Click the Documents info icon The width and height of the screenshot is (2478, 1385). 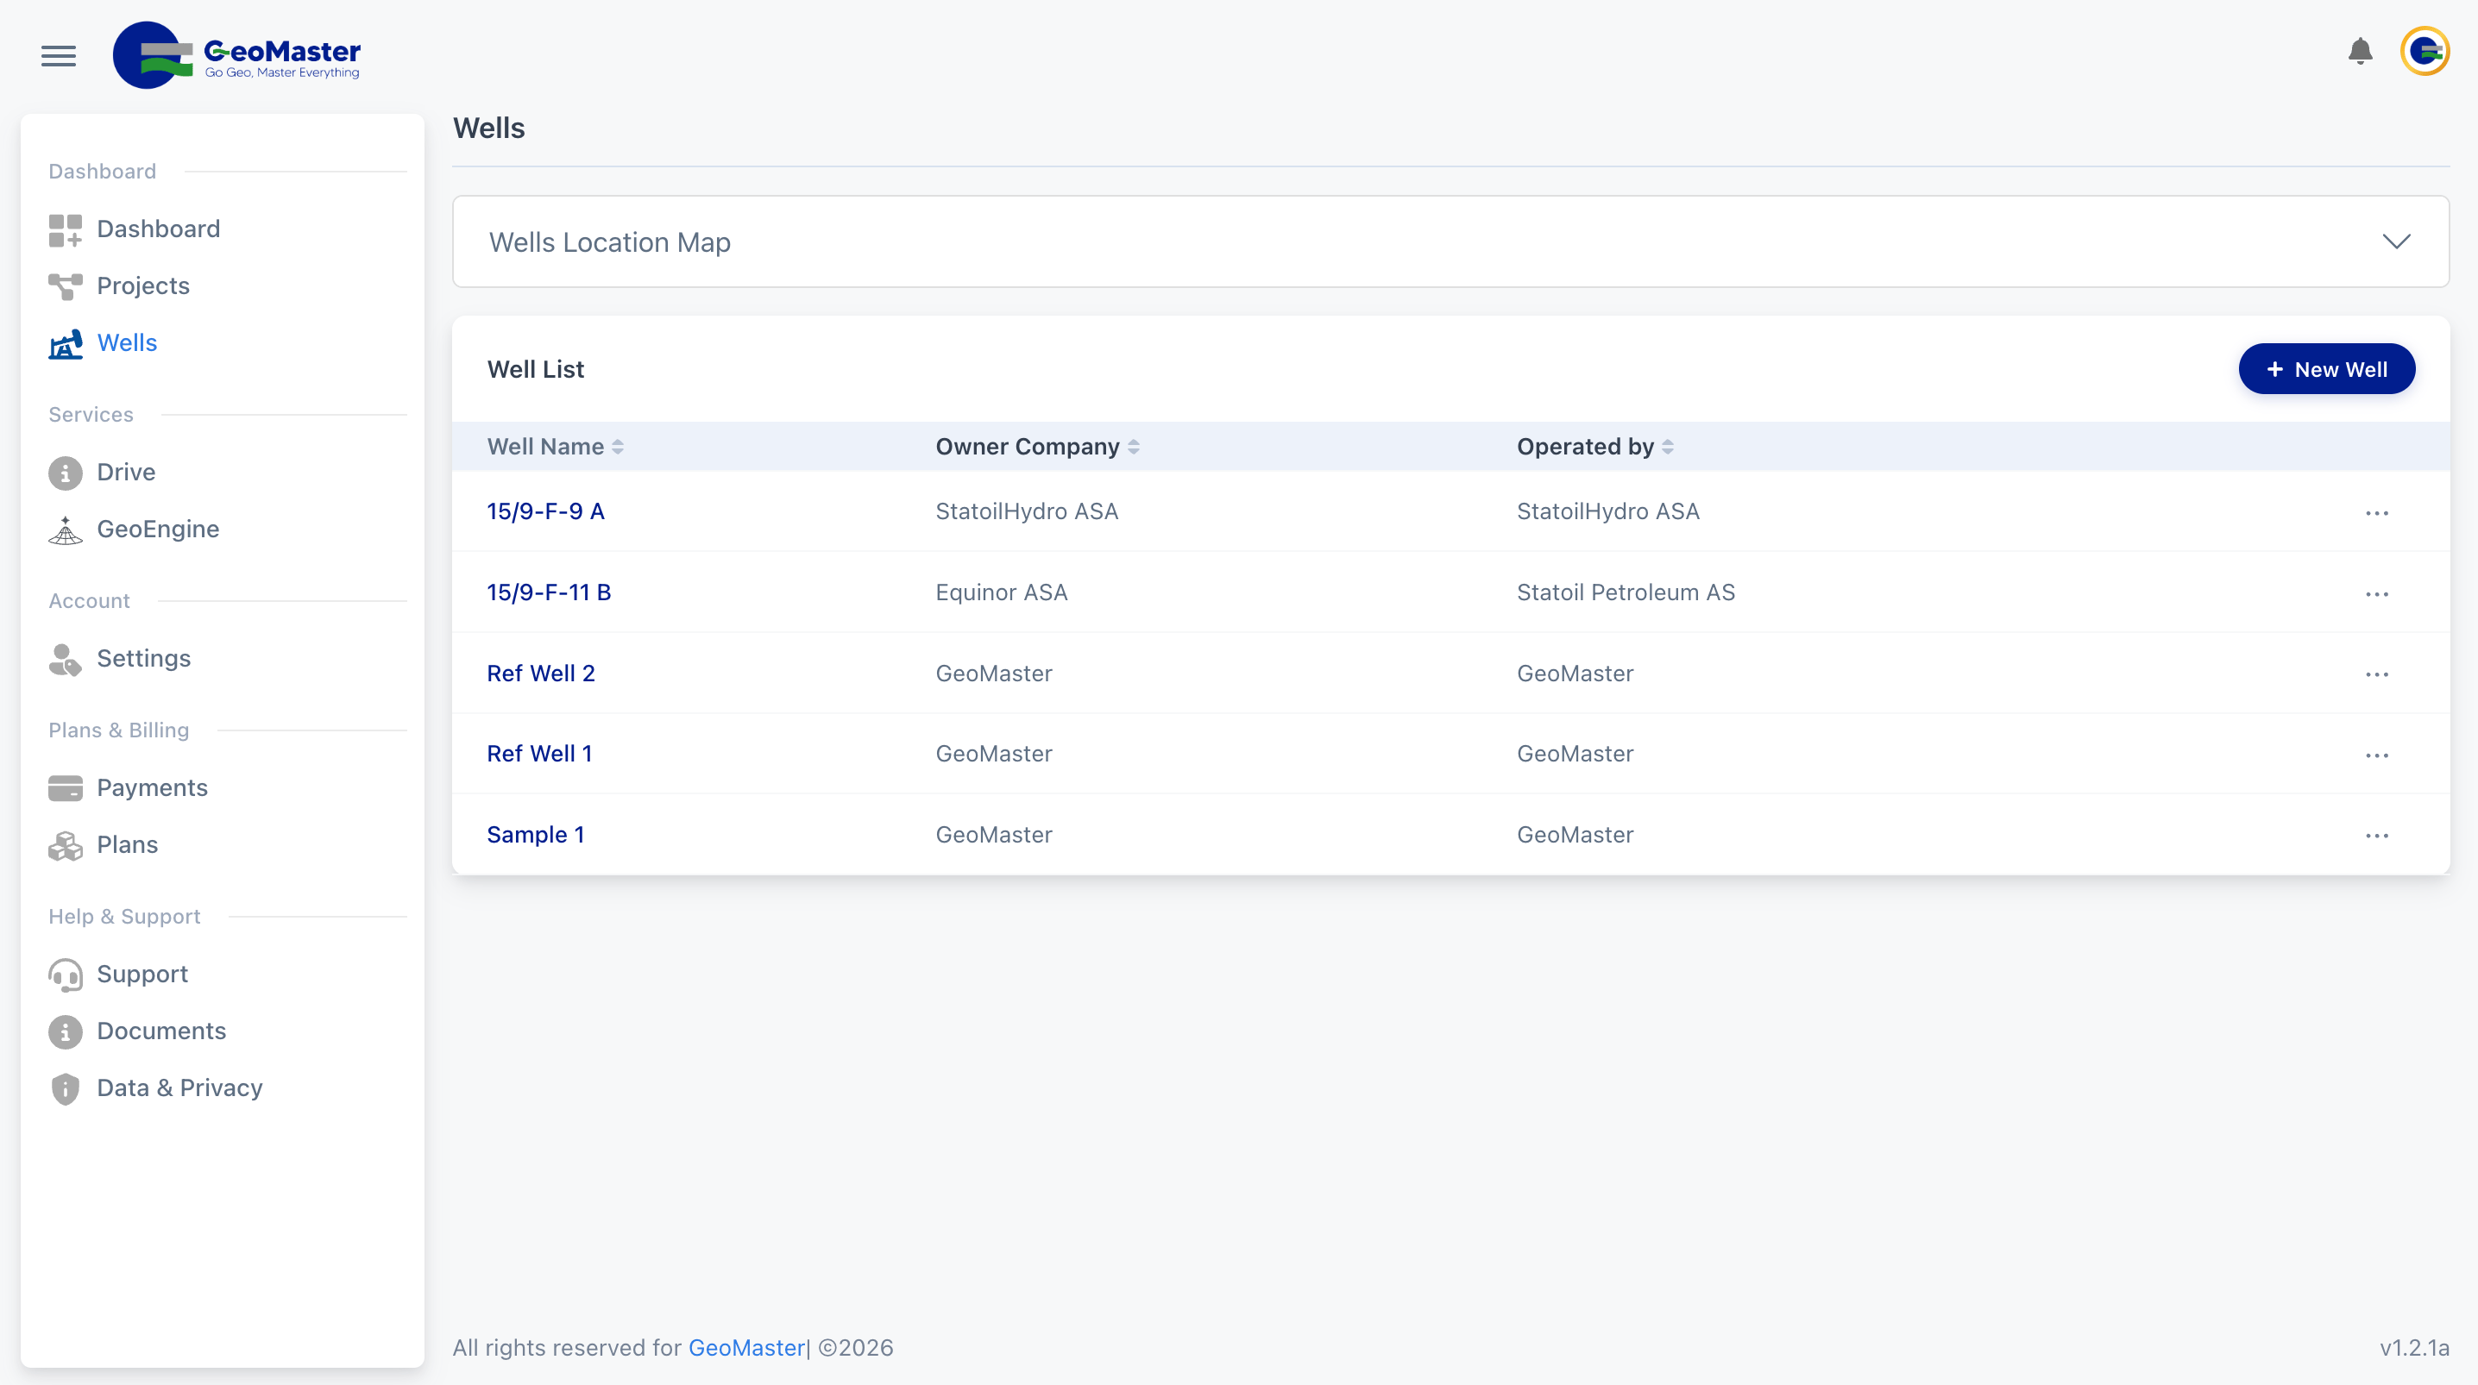point(66,1032)
